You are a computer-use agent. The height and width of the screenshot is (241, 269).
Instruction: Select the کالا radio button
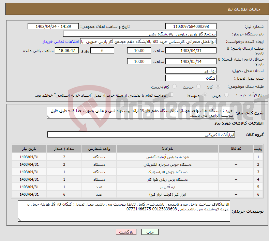click(x=218, y=86)
